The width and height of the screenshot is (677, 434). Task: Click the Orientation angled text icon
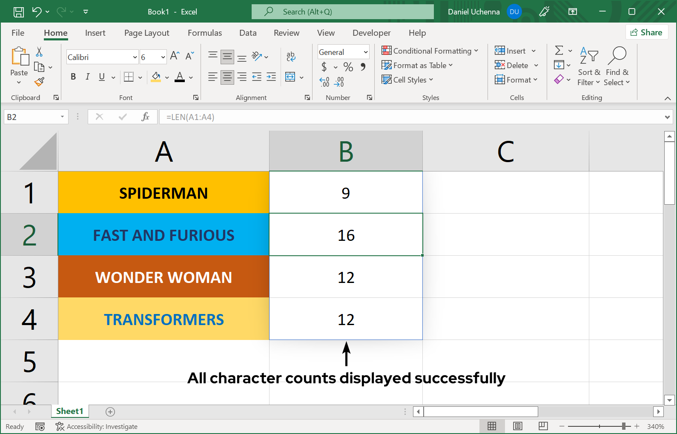(x=257, y=56)
